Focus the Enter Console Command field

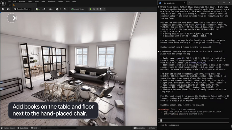(59, 128)
